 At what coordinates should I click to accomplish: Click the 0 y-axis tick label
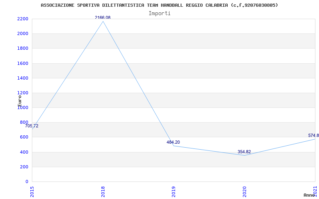27,182
